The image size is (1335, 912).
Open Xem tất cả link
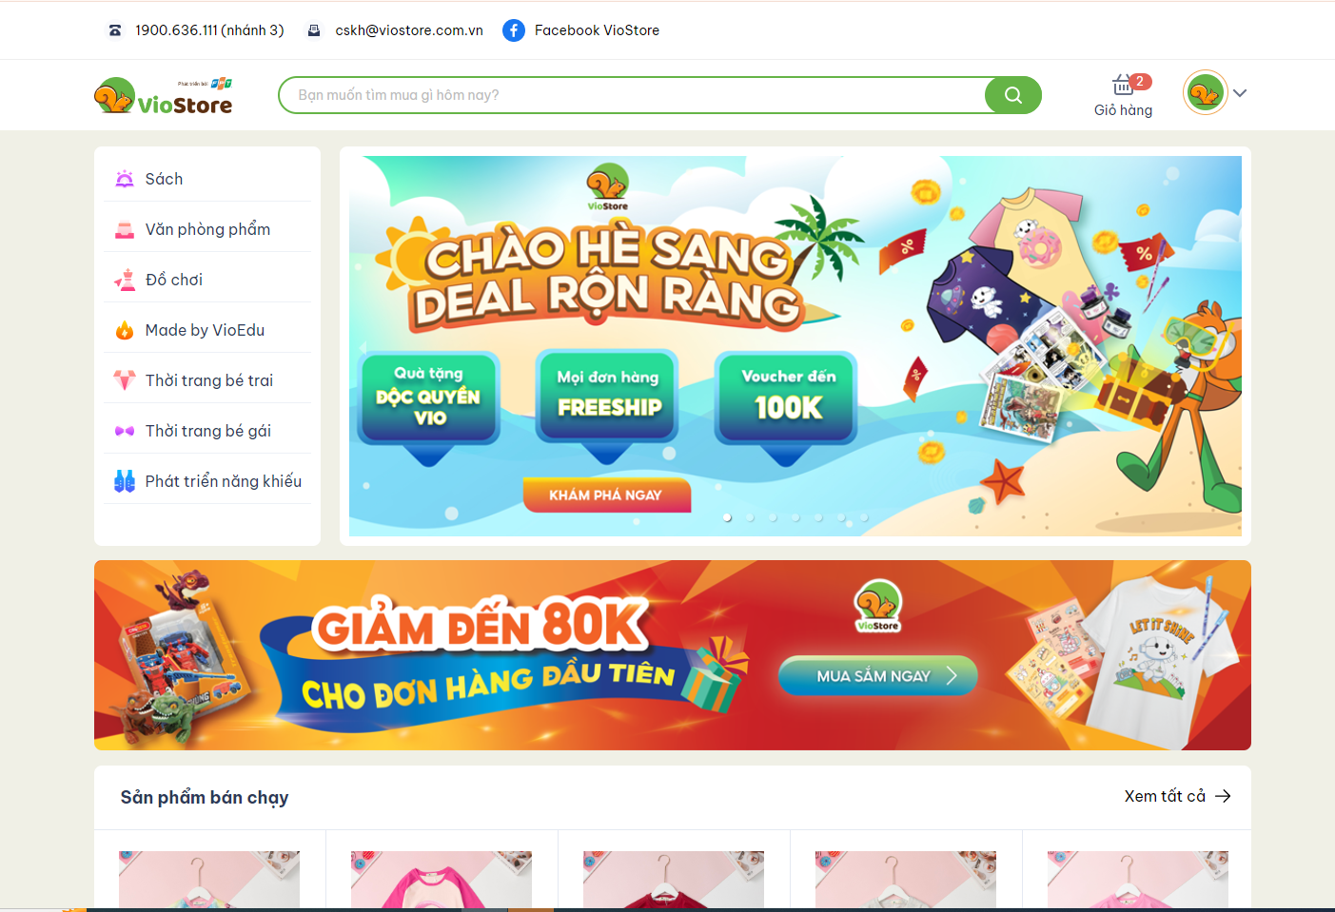click(x=1177, y=796)
